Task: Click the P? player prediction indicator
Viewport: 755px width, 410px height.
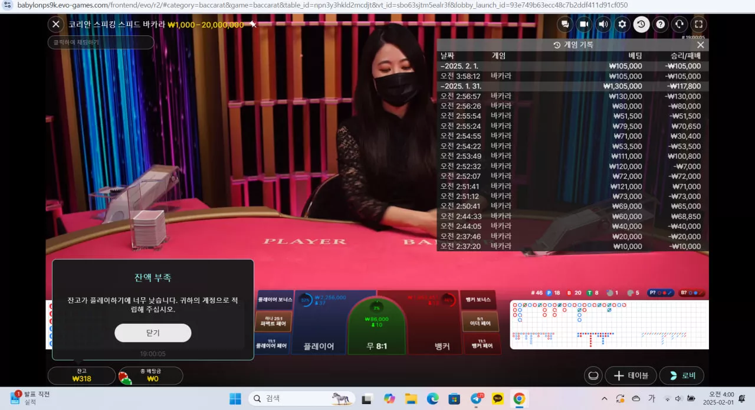Action: [661, 293]
